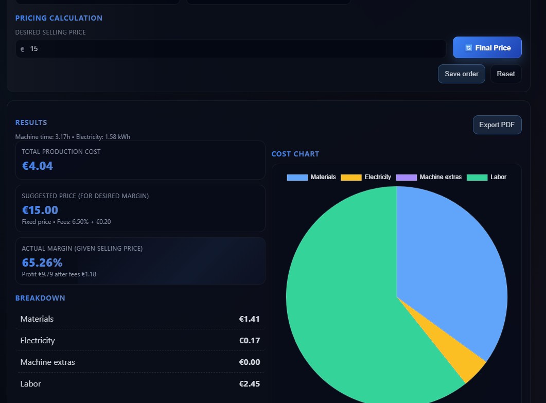Viewport: 546px width, 403px height.
Task: Click the Suggested Price result card
Action: [140, 208]
